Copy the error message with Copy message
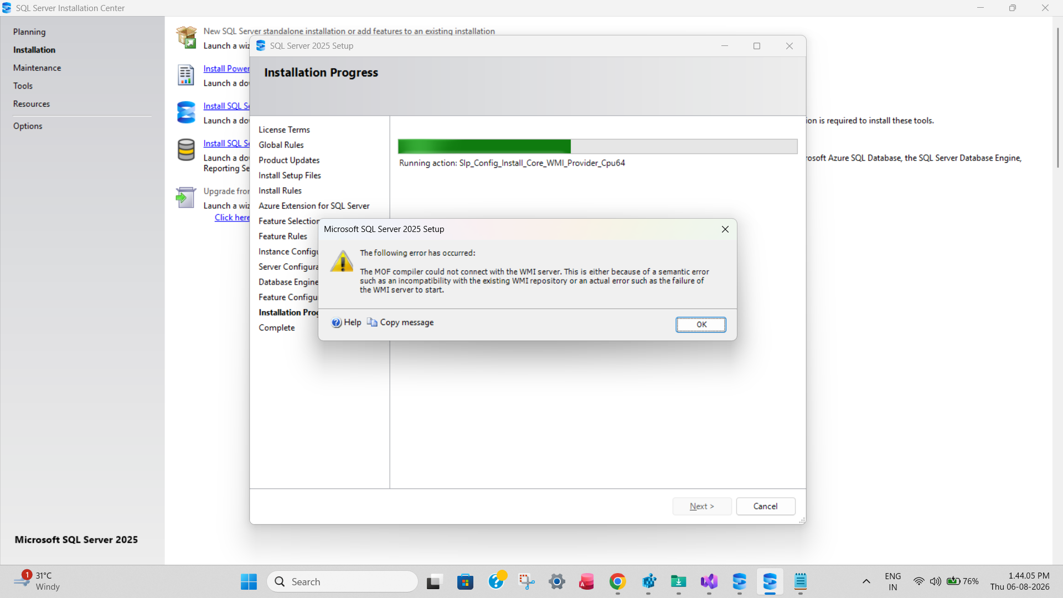1063x598 pixels. [x=400, y=323]
